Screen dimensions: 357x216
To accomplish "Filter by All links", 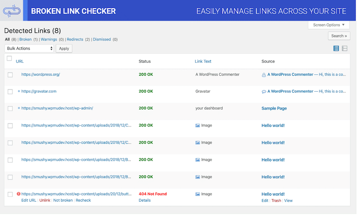I will click(7, 39).
